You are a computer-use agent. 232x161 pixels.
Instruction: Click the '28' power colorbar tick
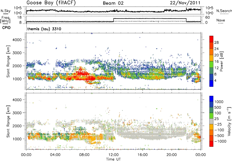[216, 42]
